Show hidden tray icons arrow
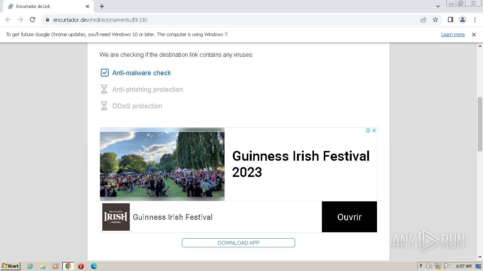The width and height of the screenshot is (483, 271). point(421,266)
